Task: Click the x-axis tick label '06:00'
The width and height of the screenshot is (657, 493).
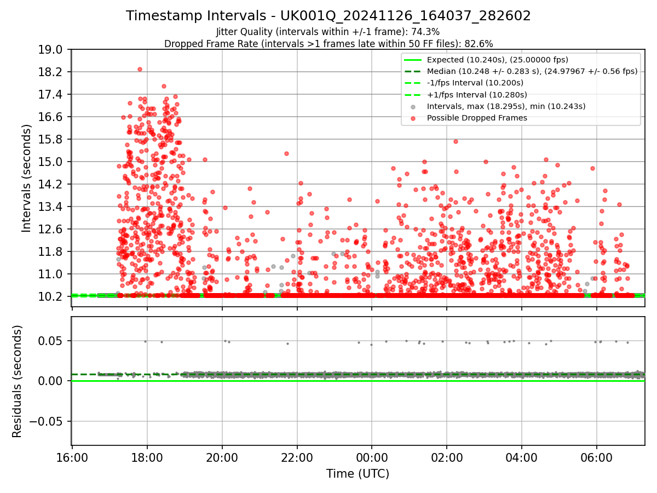Action: [x=596, y=458]
